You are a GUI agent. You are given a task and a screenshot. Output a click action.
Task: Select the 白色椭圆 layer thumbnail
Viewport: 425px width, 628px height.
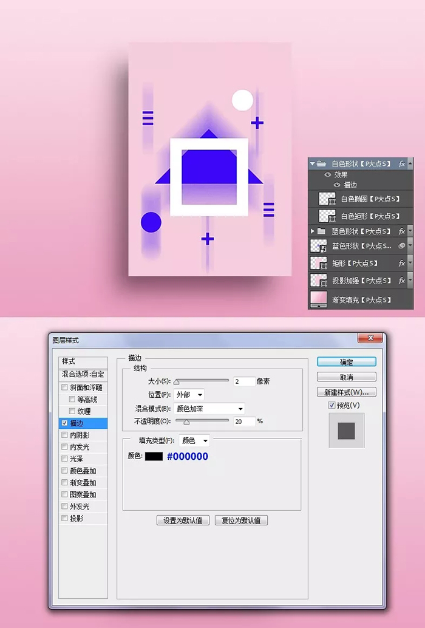click(327, 199)
